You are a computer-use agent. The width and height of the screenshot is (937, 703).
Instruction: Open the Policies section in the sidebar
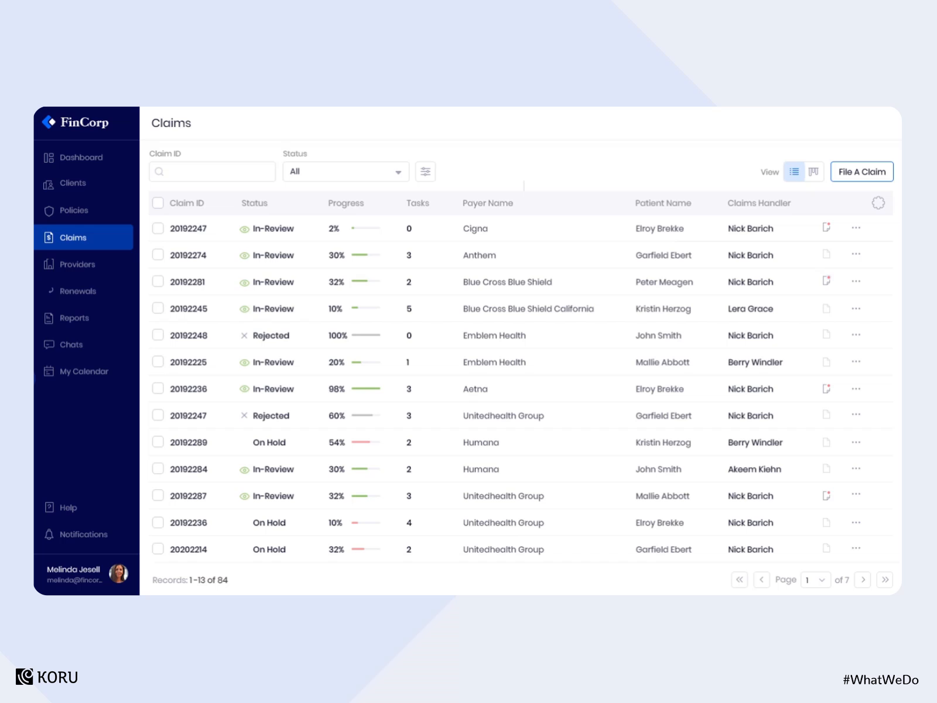coord(74,210)
